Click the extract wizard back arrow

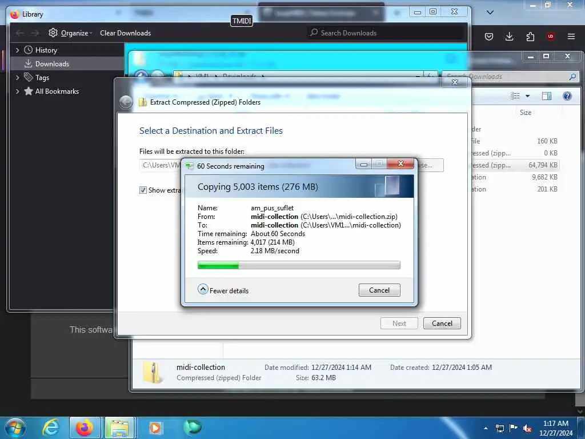(x=126, y=102)
